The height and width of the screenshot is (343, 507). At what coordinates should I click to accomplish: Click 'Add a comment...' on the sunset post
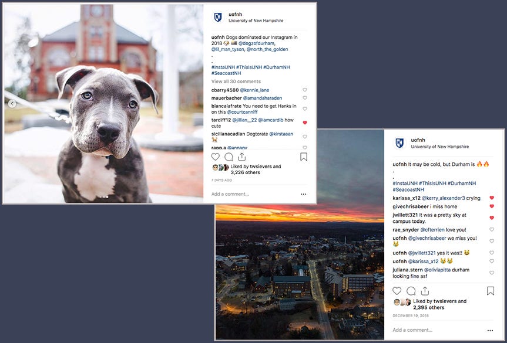pos(412,330)
